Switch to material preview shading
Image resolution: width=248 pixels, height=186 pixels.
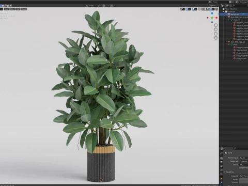pyautogui.click(x=208, y=9)
